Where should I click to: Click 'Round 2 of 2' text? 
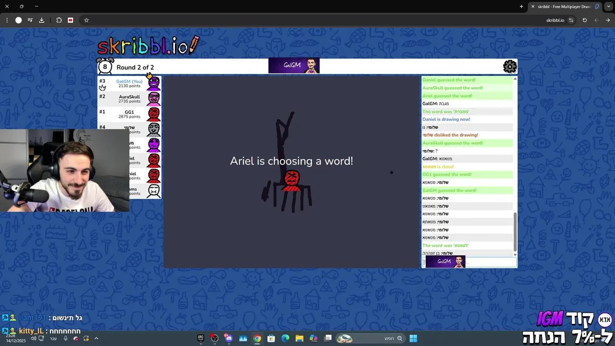pyautogui.click(x=135, y=67)
